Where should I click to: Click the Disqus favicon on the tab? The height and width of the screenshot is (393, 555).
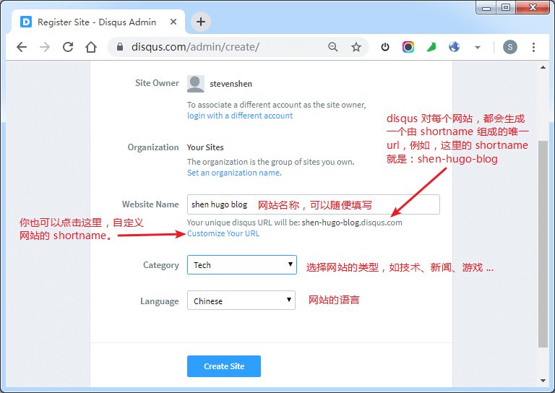click(26, 22)
